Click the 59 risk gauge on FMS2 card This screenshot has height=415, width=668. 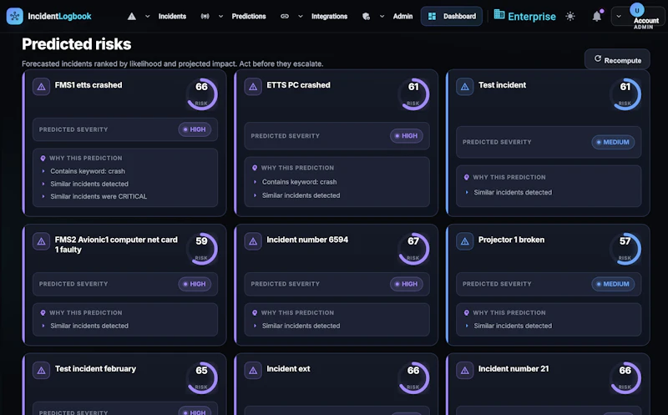point(201,249)
